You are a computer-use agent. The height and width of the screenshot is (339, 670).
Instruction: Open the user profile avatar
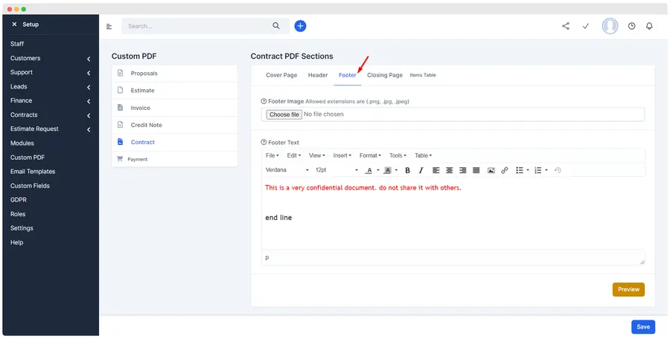pos(610,26)
